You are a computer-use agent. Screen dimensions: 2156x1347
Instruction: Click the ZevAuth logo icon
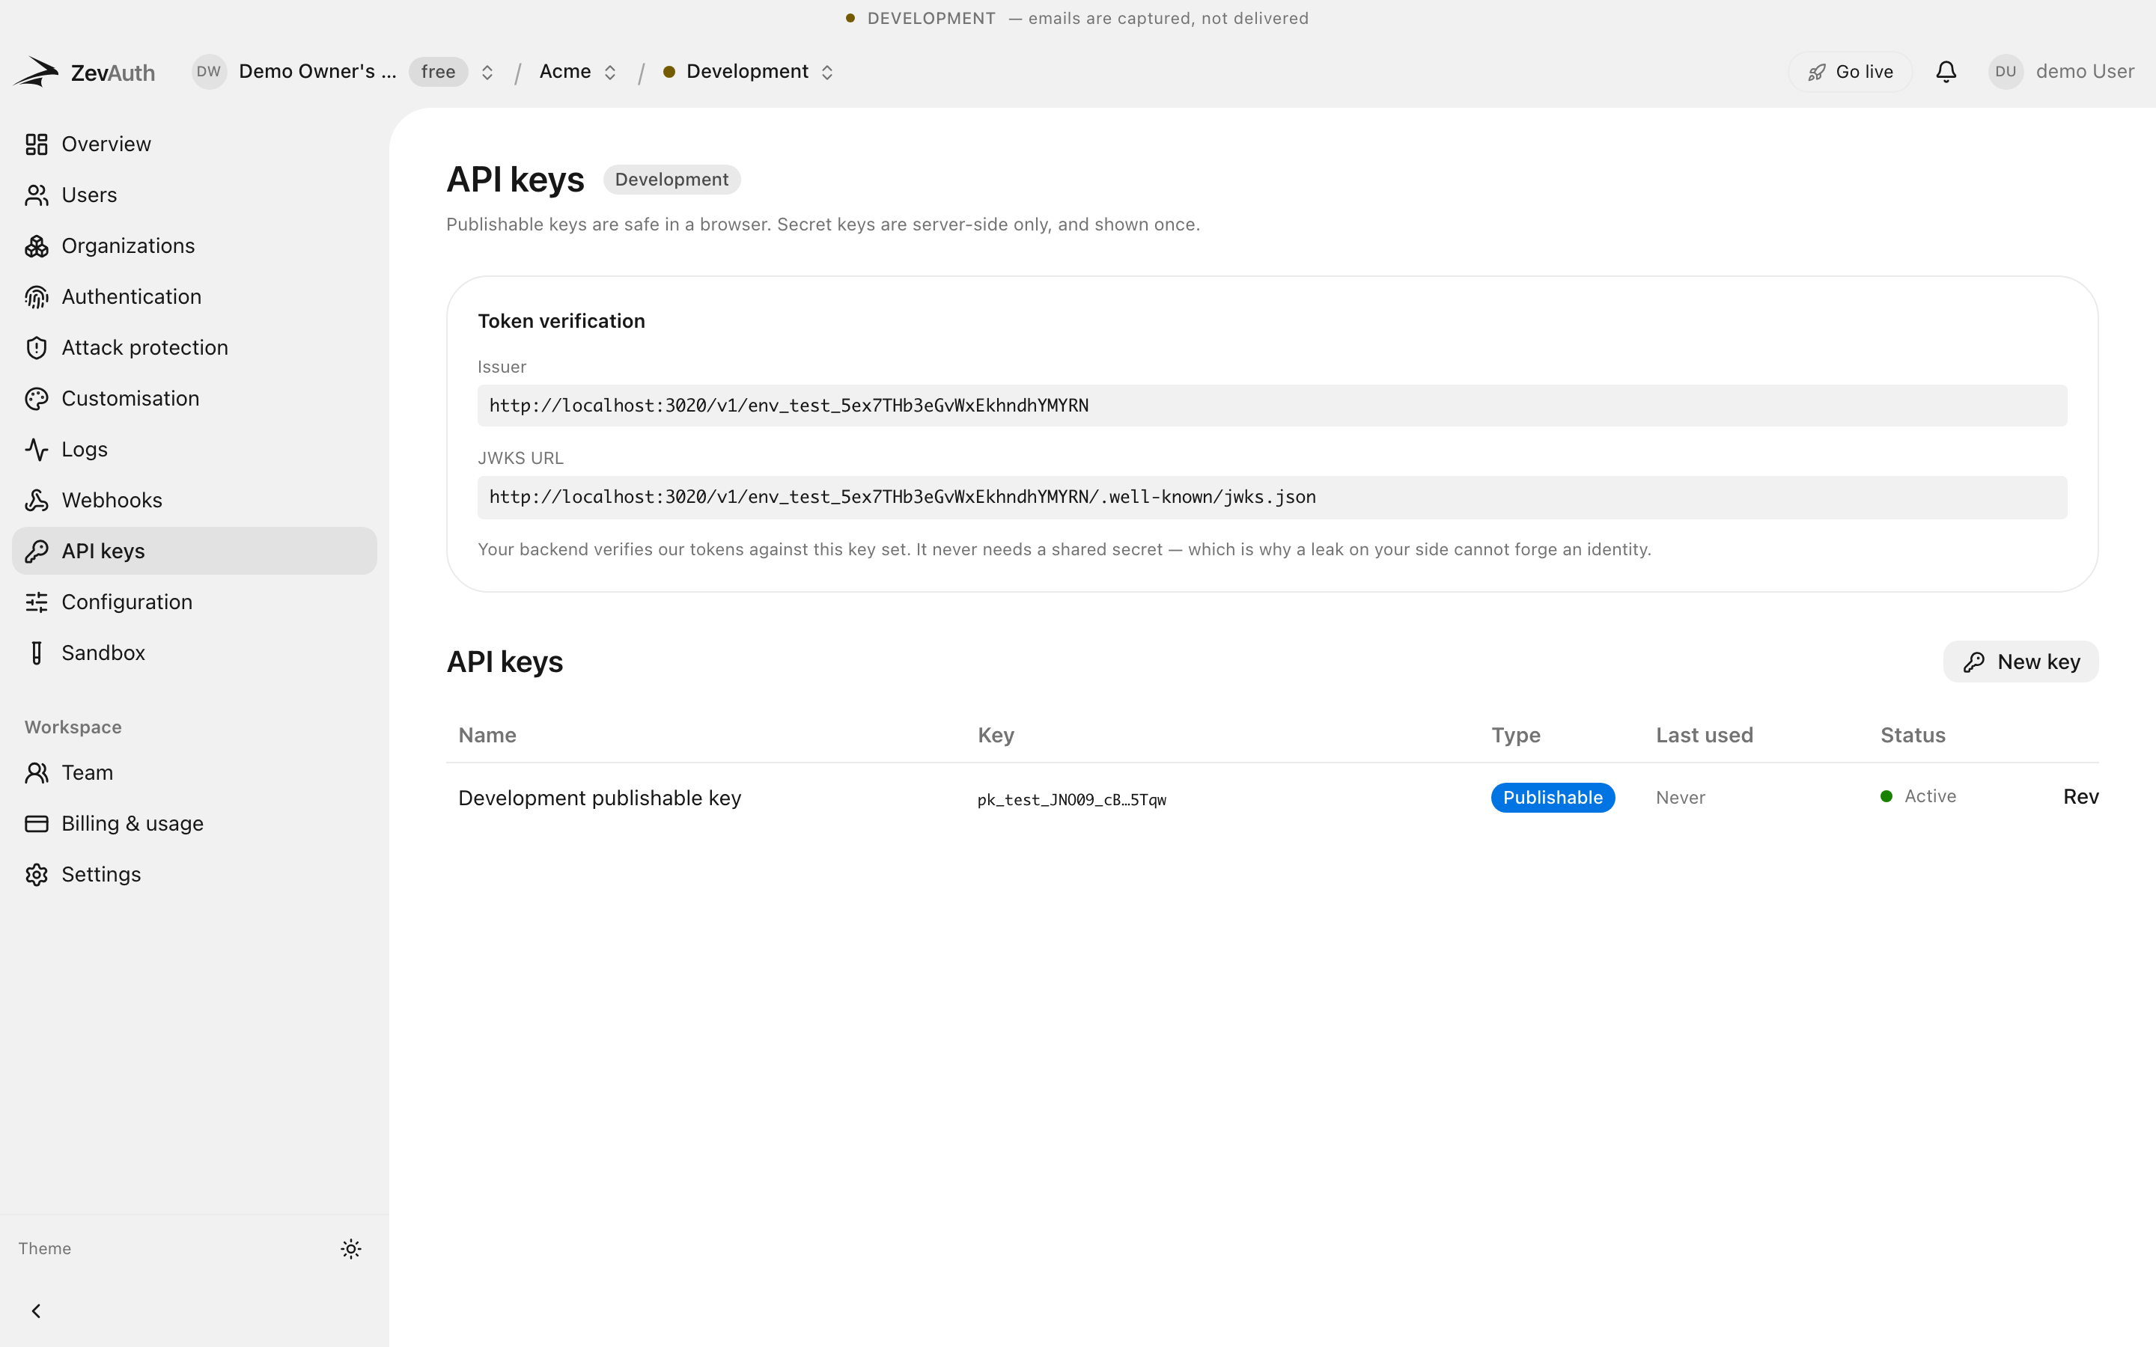click(x=36, y=71)
